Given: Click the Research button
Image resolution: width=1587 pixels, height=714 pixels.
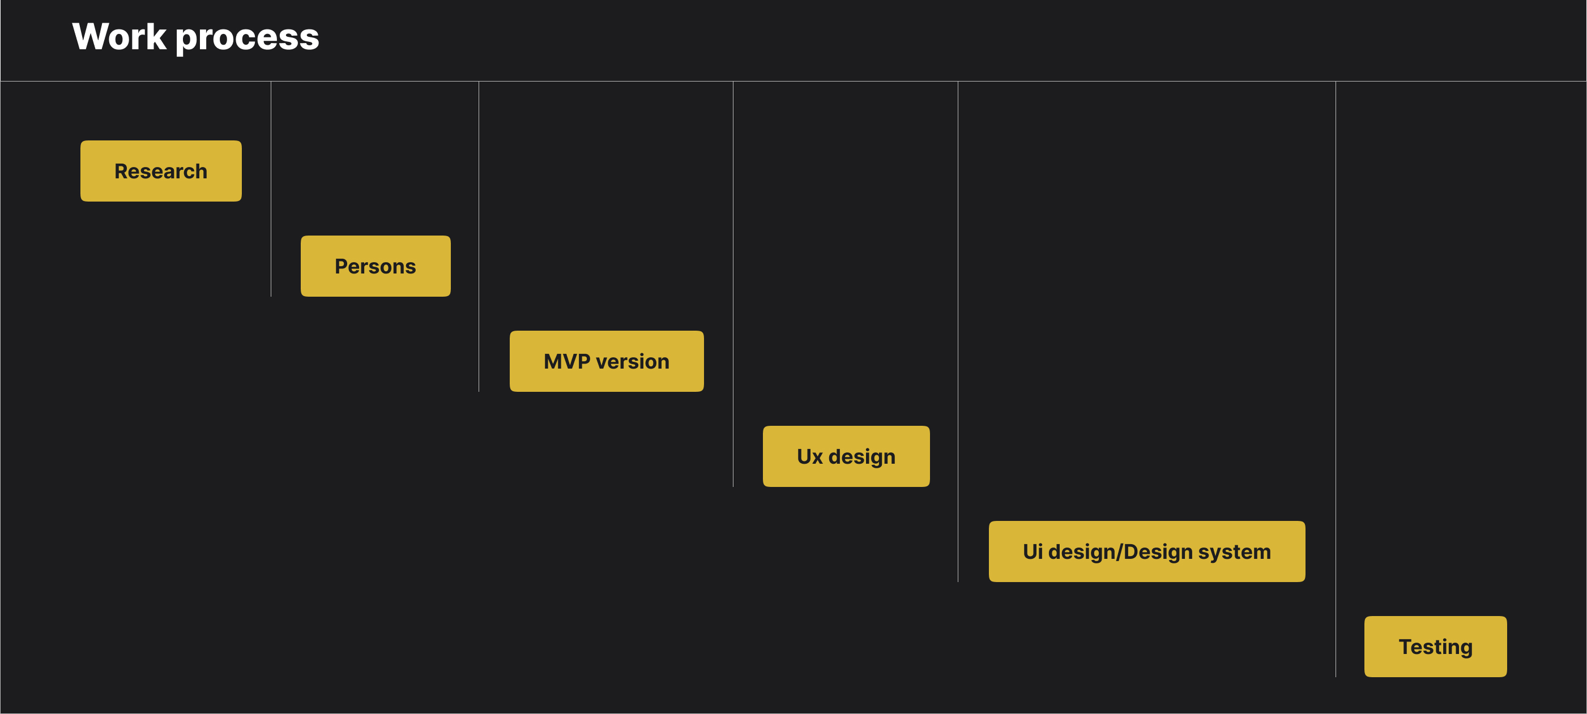Looking at the screenshot, I should 161,170.
